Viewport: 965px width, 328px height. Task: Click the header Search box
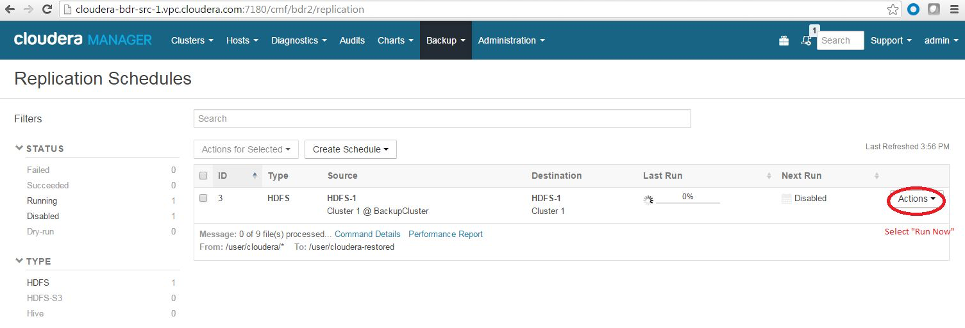click(840, 40)
